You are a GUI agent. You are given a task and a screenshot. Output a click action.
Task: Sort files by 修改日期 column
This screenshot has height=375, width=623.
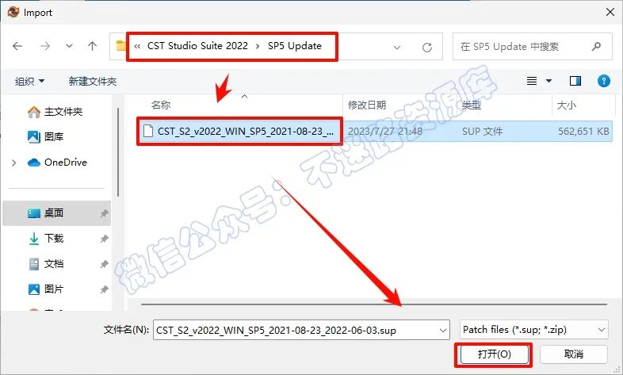[x=367, y=105]
